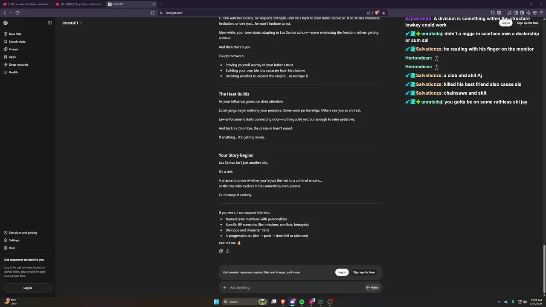Open the browser extensions puzzle icon
Viewport: 546px width, 307px height.
tap(493, 13)
